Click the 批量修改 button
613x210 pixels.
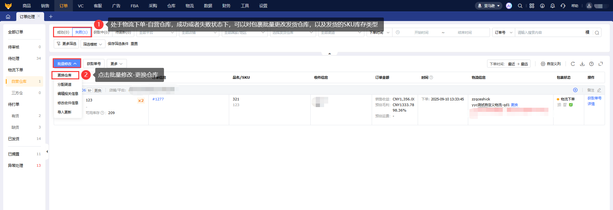pyautogui.click(x=67, y=64)
